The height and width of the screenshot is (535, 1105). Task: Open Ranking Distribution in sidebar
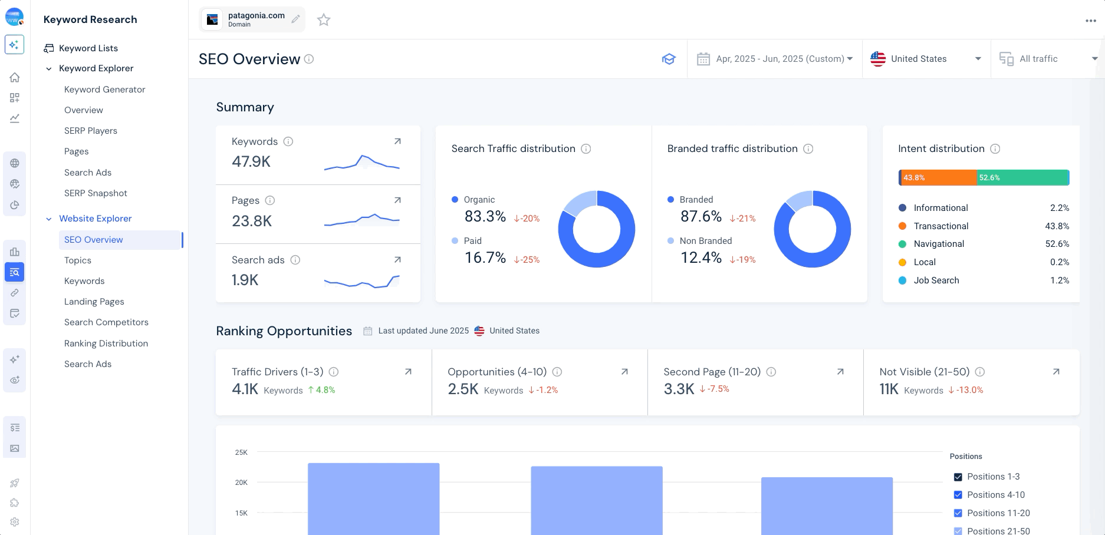[106, 344]
